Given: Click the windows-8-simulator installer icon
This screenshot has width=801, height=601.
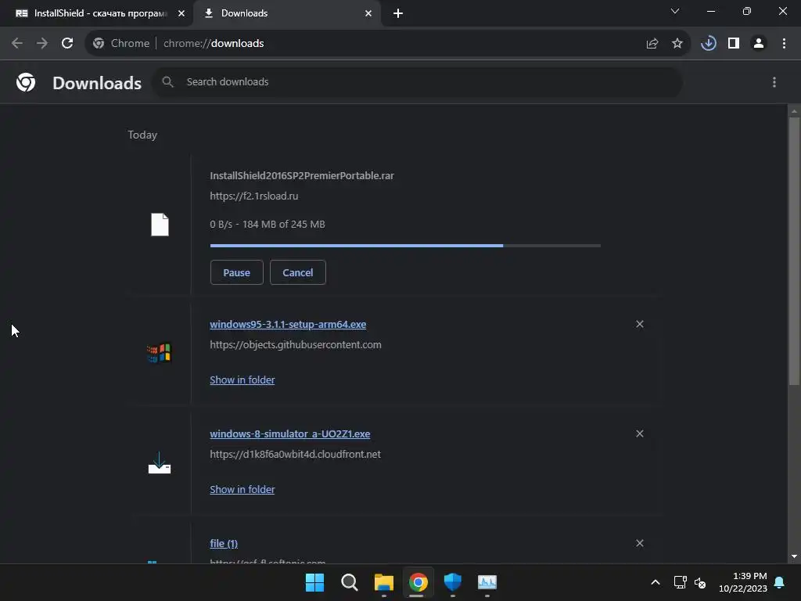Looking at the screenshot, I should pyautogui.click(x=160, y=463).
